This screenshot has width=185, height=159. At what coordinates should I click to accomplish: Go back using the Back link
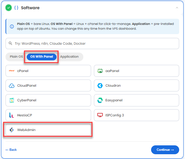pos(11,150)
